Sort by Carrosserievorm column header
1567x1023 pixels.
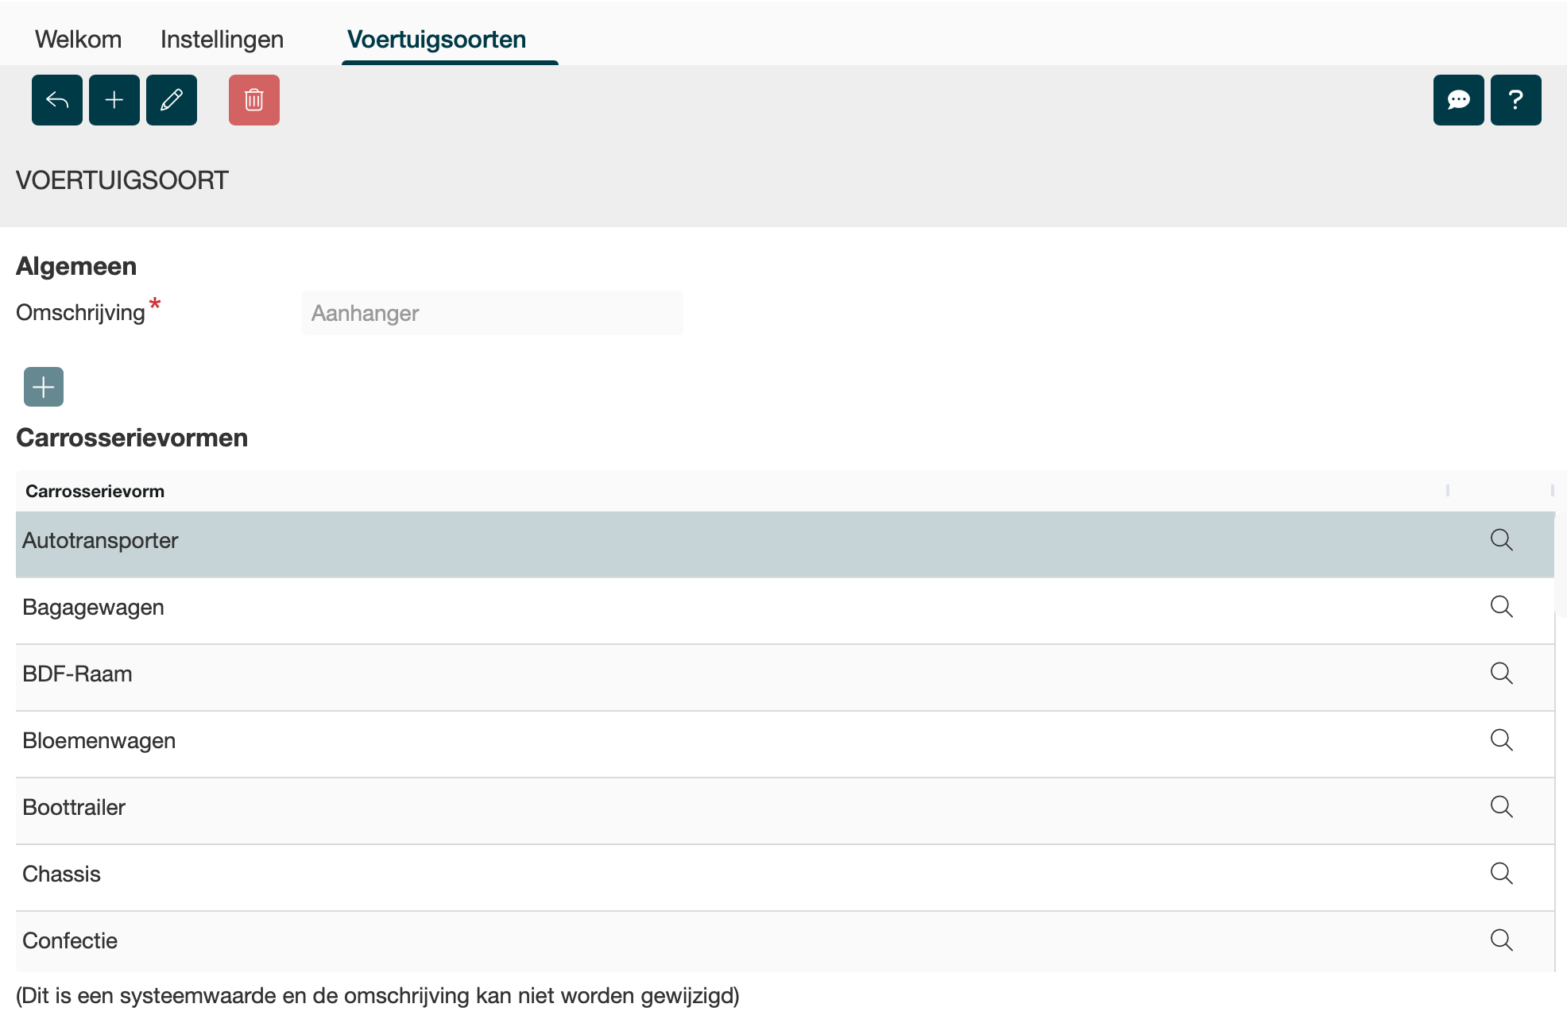pyautogui.click(x=95, y=491)
